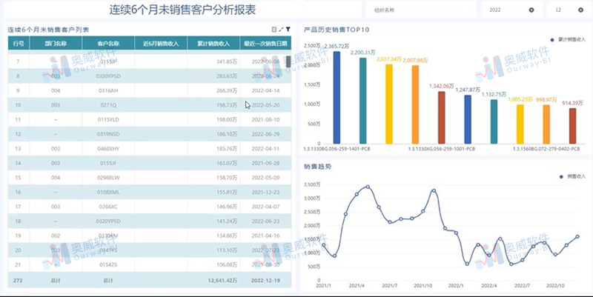Click customer name cell 0316AH

point(108,90)
